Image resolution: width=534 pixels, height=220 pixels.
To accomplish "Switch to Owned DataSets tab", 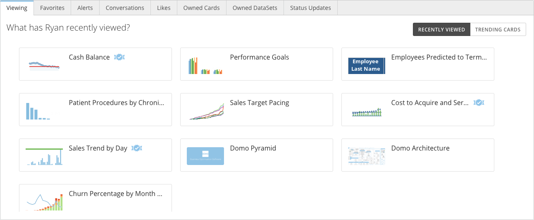I will pyautogui.click(x=255, y=7).
